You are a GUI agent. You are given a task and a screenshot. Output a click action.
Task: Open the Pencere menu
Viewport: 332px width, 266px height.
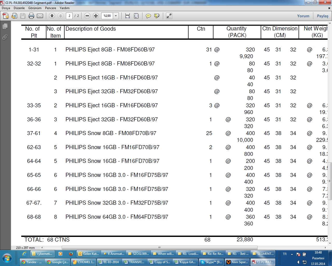pyautogui.click(x=51, y=8)
